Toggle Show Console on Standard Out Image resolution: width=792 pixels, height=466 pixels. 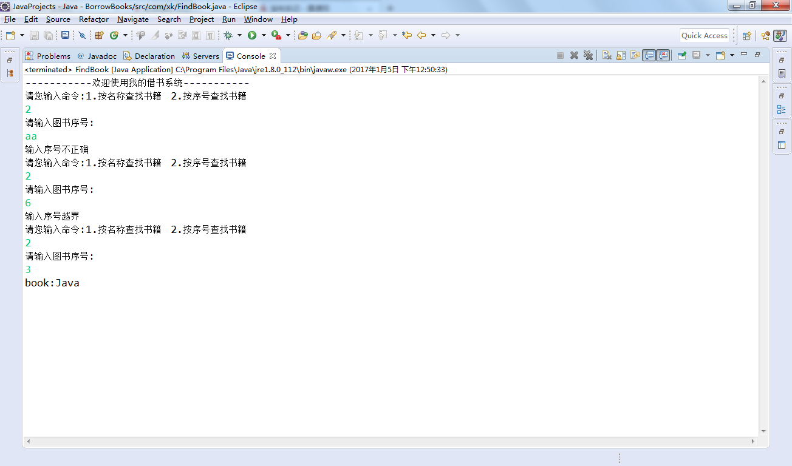pos(649,55)
